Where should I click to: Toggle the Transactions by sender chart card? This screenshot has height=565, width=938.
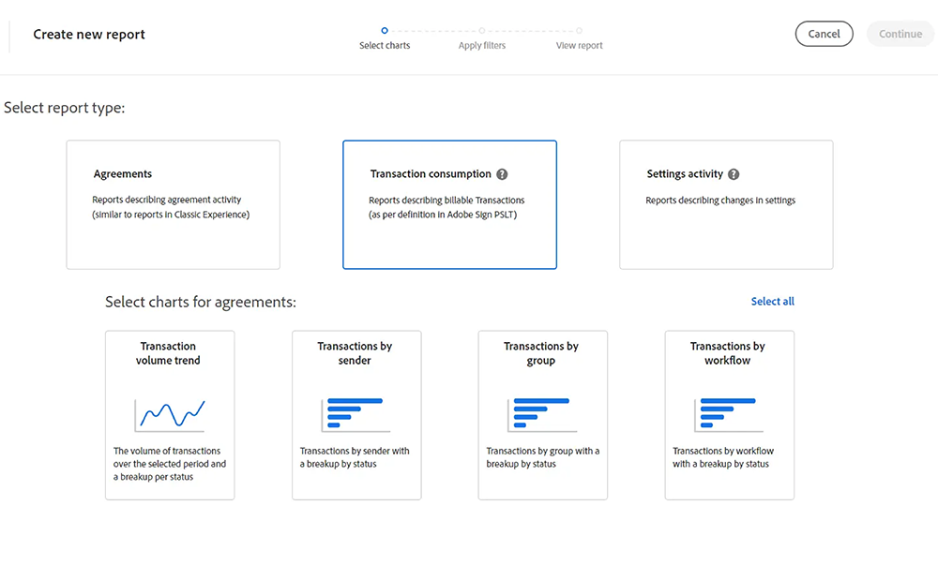coord(356,415)
